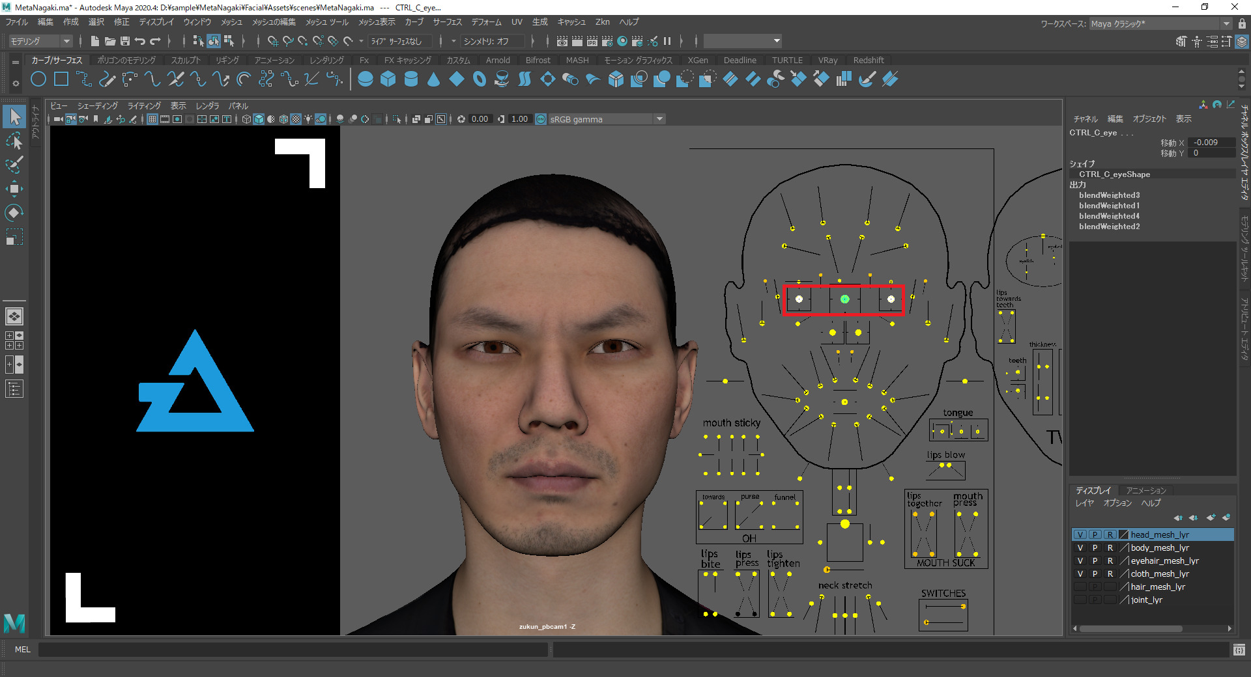Create a polygon cube from shelf
The image size is (1251, 677).
click(x=388, y=79)
